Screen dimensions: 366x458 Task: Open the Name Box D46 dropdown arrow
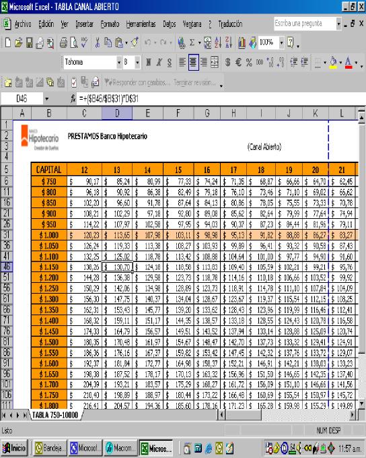[x=46, y=99]
